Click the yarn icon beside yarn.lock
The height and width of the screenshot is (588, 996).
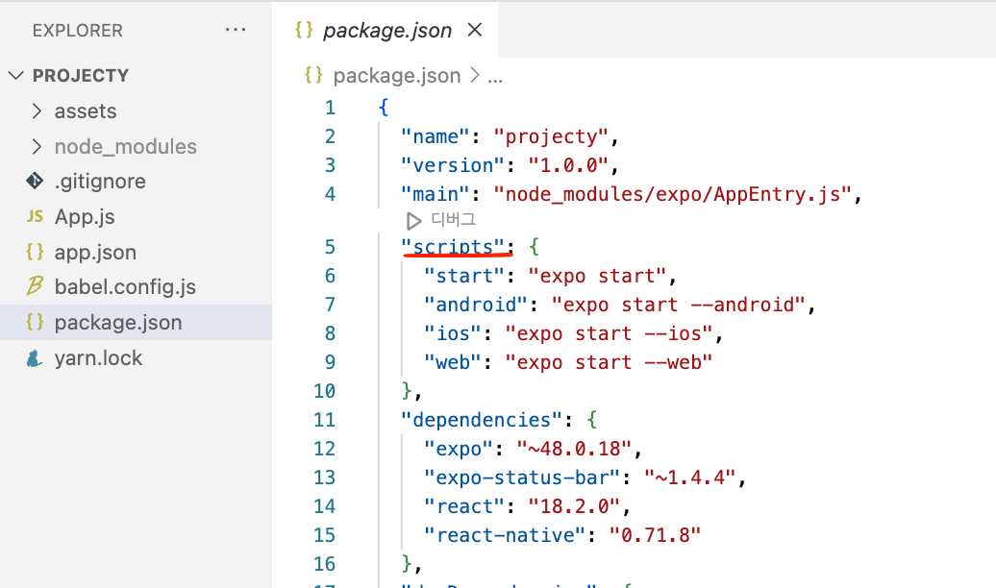35,358
